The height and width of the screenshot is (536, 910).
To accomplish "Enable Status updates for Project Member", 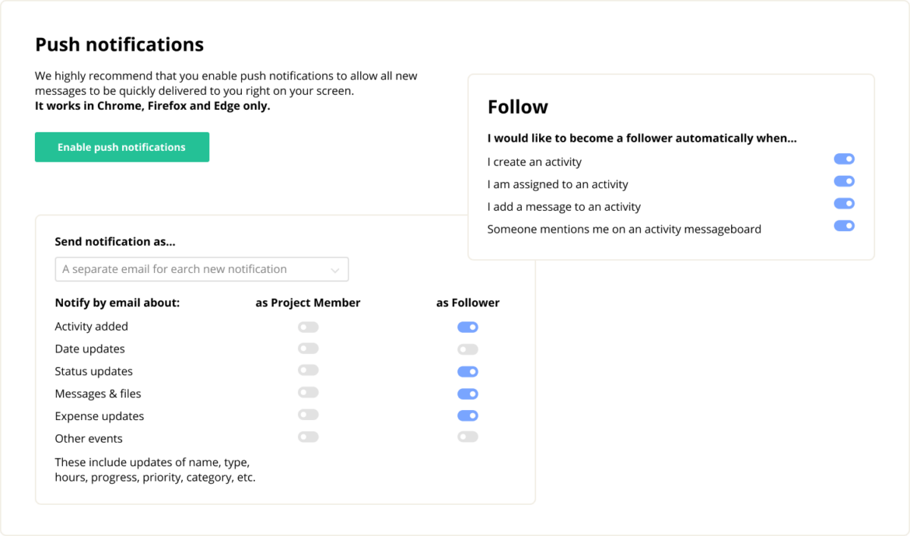I will pos(308,370).
